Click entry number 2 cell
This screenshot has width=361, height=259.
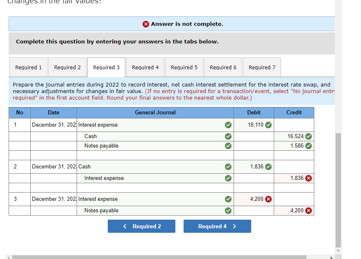click(x=20, y=166)
